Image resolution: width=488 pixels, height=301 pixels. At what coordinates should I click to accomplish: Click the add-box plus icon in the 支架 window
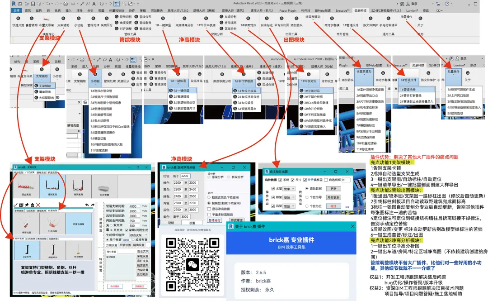coord(21,205)
